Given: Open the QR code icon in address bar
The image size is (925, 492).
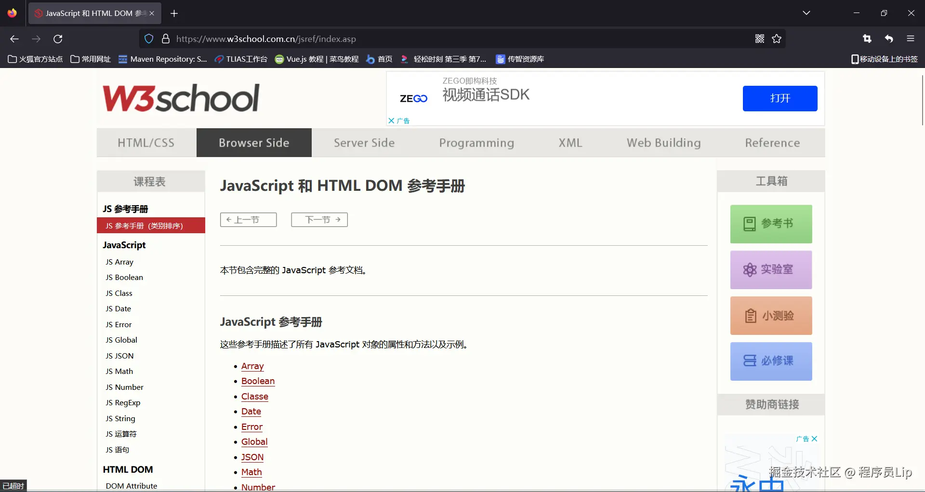Looking at the screenshot, I should [x=760, y=39].
